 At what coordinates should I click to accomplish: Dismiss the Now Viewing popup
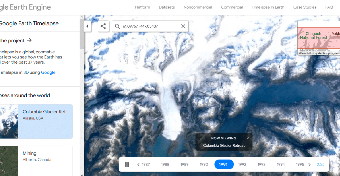click(x=248, y=137)
